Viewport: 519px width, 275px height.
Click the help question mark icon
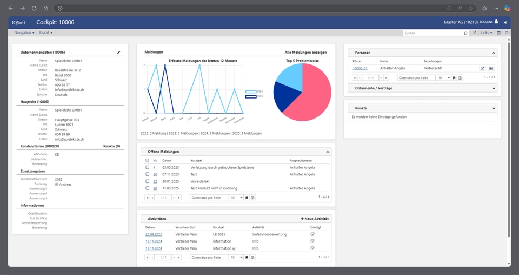coord(507,33)
